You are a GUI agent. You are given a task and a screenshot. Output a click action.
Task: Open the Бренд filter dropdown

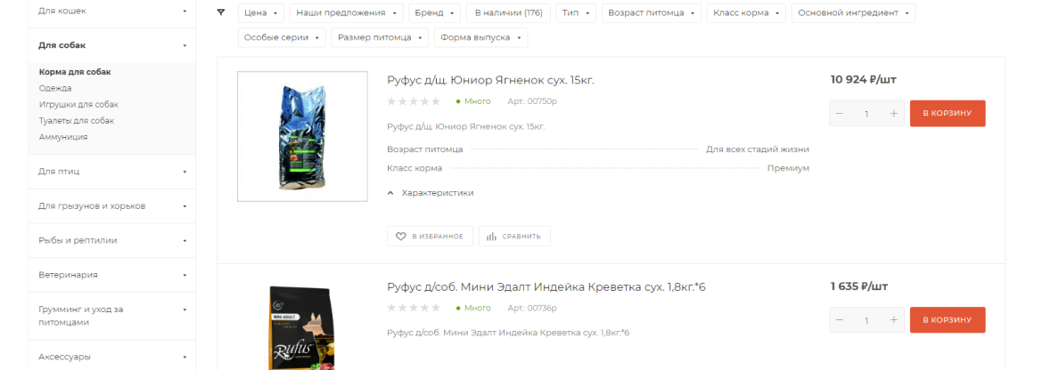click(x=434, y=13)
